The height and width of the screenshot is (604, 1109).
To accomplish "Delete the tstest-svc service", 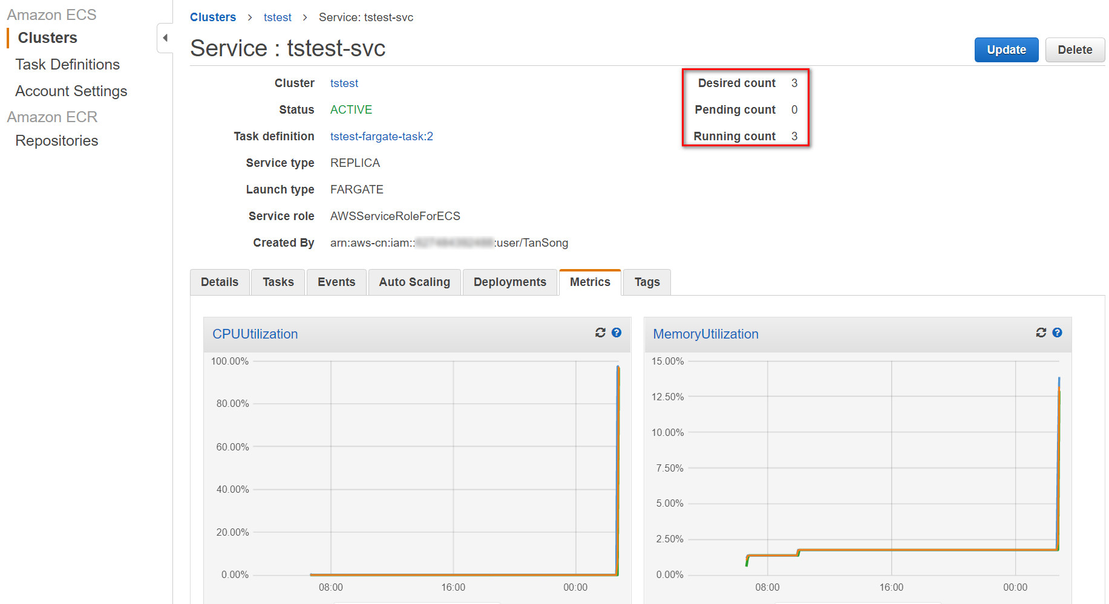I will (x=1075, y=50).
